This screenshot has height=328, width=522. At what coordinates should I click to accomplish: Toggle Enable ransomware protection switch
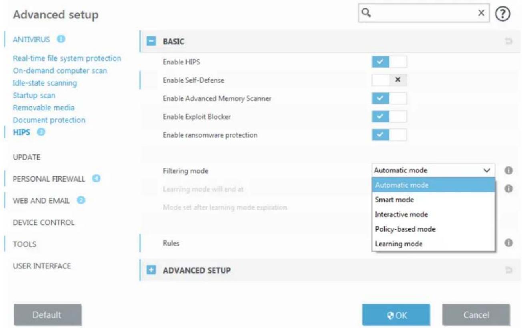pos(389,135)
